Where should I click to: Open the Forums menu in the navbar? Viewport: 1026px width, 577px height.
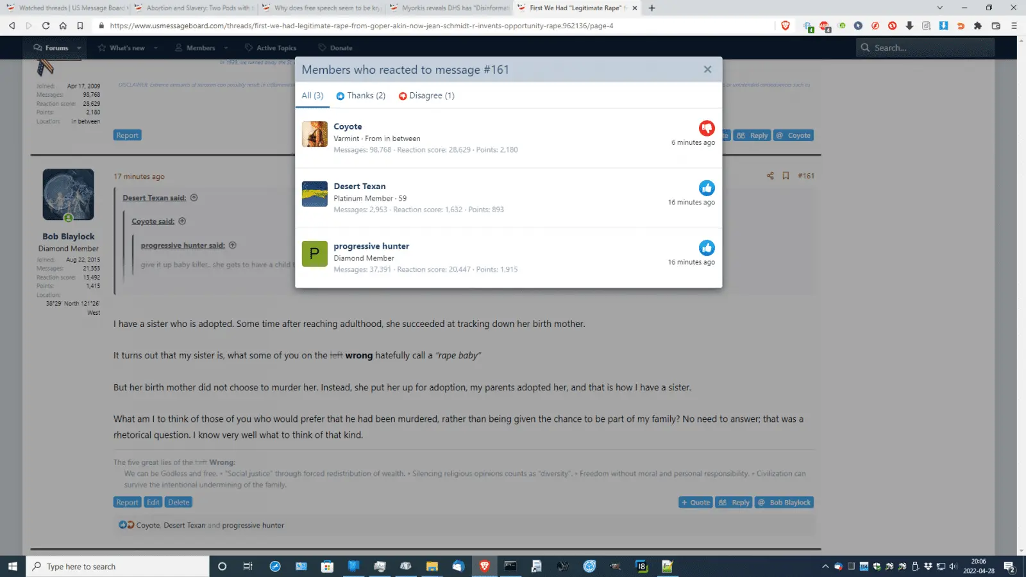tap(51, 47)
